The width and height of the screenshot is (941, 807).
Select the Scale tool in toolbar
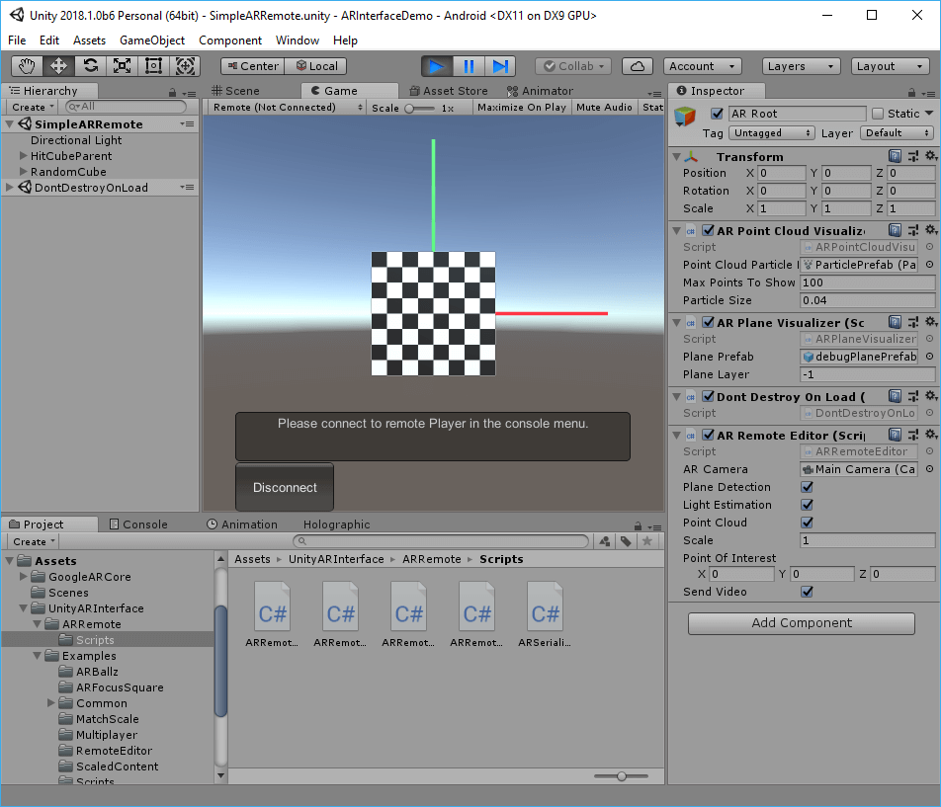(123, 66)
